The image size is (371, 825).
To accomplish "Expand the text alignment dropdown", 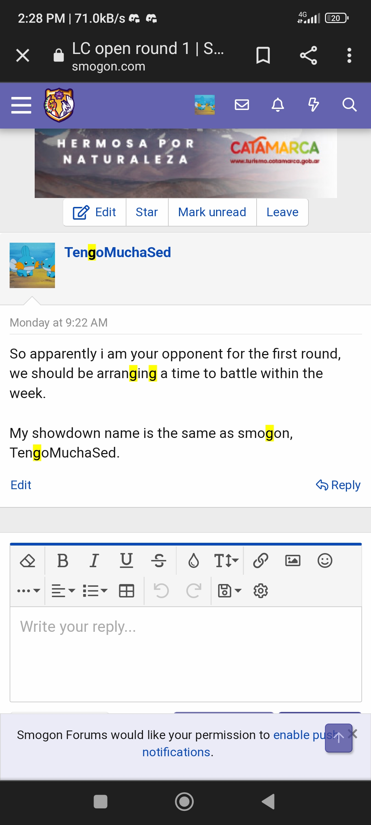I will (x=63, y=591).
